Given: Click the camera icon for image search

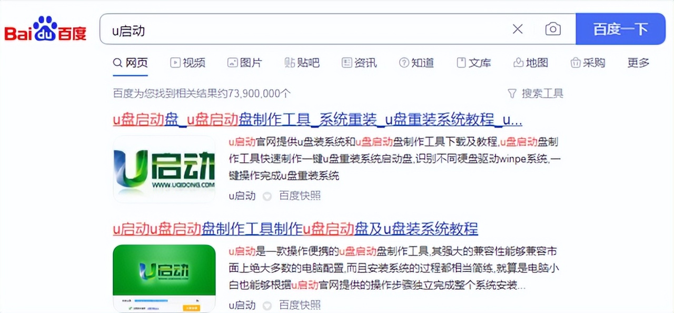Looking at the screenshot, I should (553, 30).
